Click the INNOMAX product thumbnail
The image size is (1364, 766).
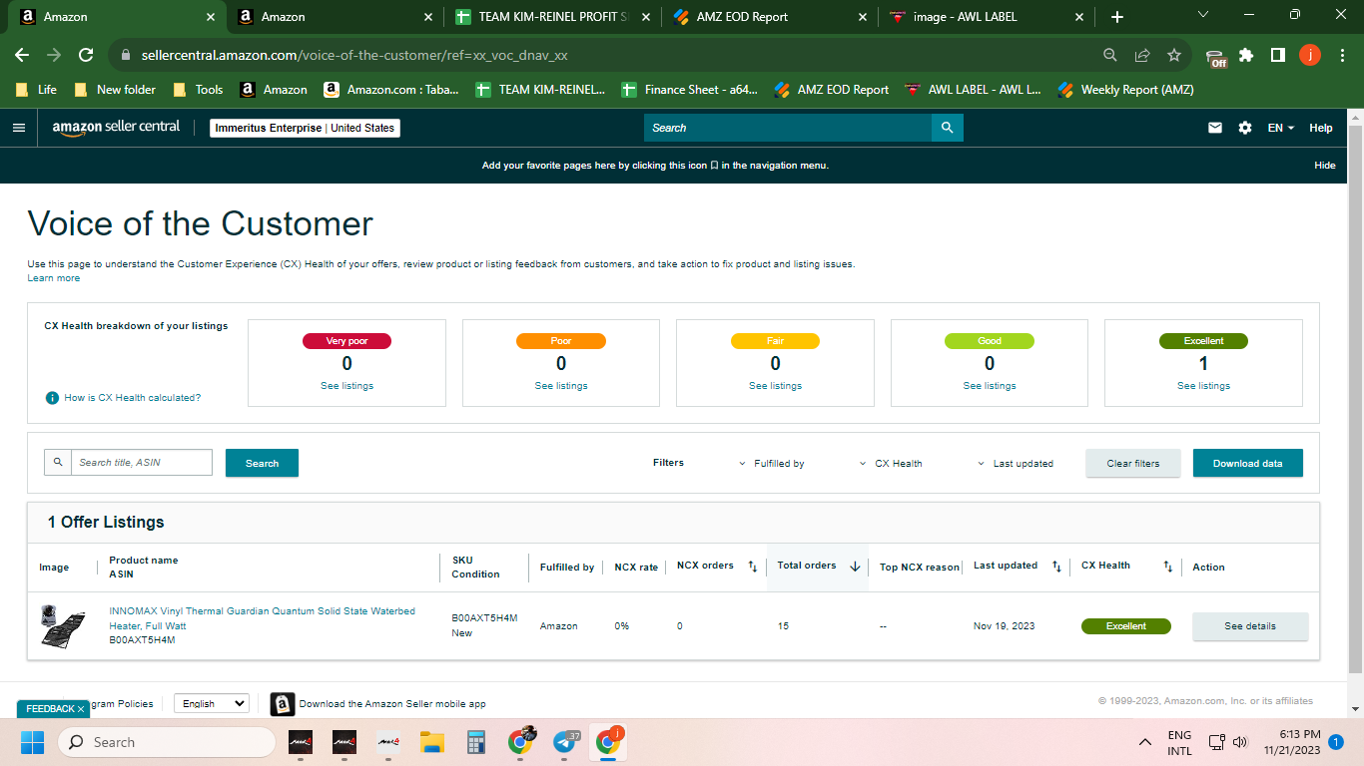coord(62,625)
